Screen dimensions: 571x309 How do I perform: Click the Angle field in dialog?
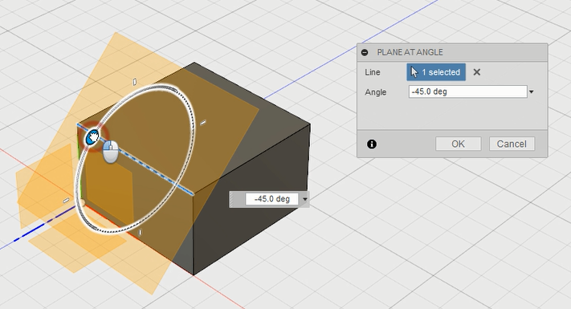(x=467, y=91)
